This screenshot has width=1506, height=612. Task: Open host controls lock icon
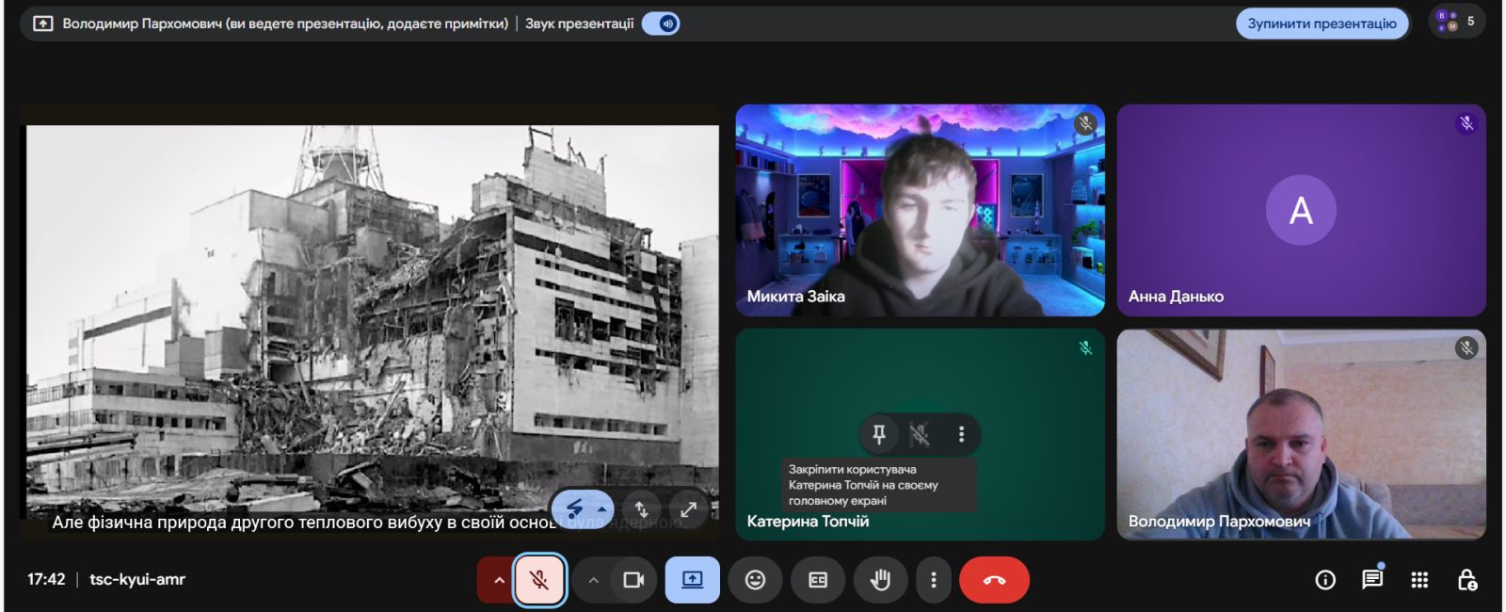pyautogui.click(x=1466, y=580)
